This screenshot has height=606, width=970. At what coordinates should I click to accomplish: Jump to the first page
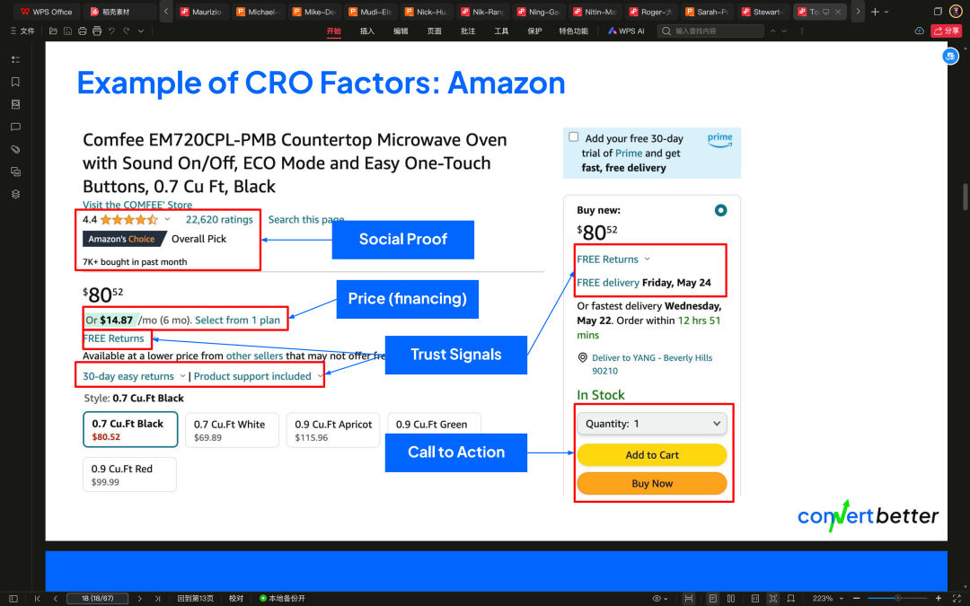(37, 599)
